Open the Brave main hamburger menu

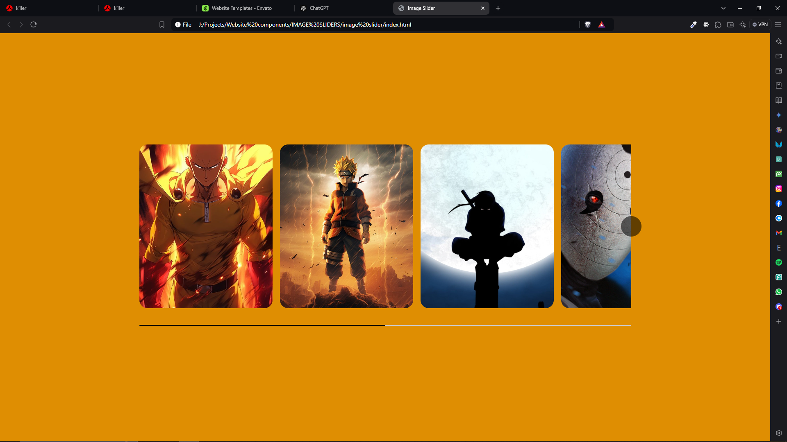(778, 25)
